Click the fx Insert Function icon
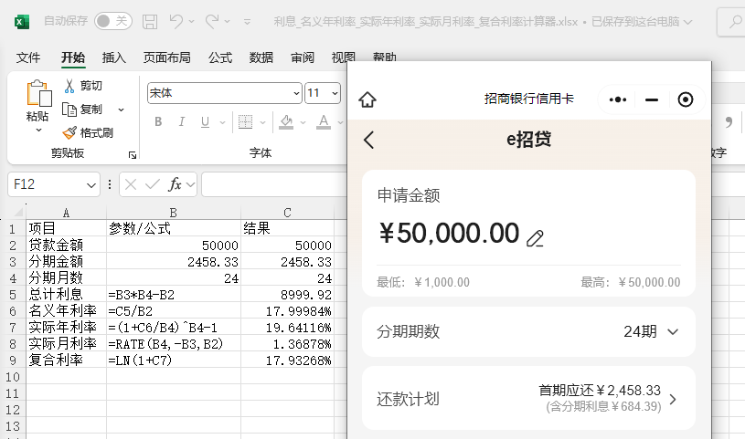Image resolution: width=745 pixels, height=439 pixels. click(x=175, y=184)
